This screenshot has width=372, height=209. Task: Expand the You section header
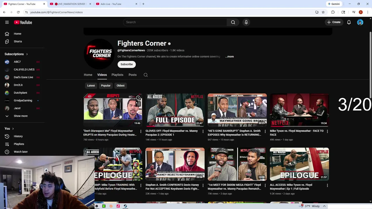click(x=9, y=129)
